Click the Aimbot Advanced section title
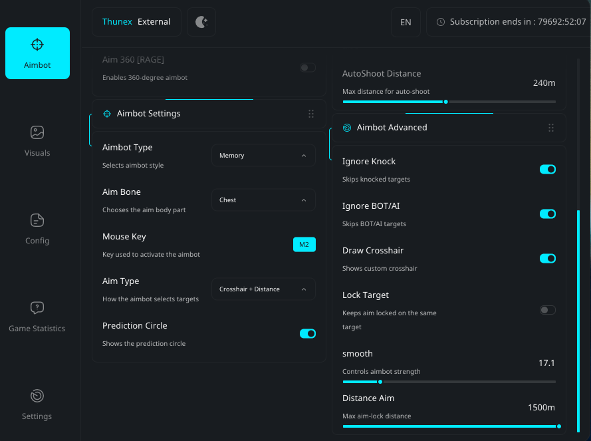The height and width of the screenshot is (441, 591). [392, 128]
